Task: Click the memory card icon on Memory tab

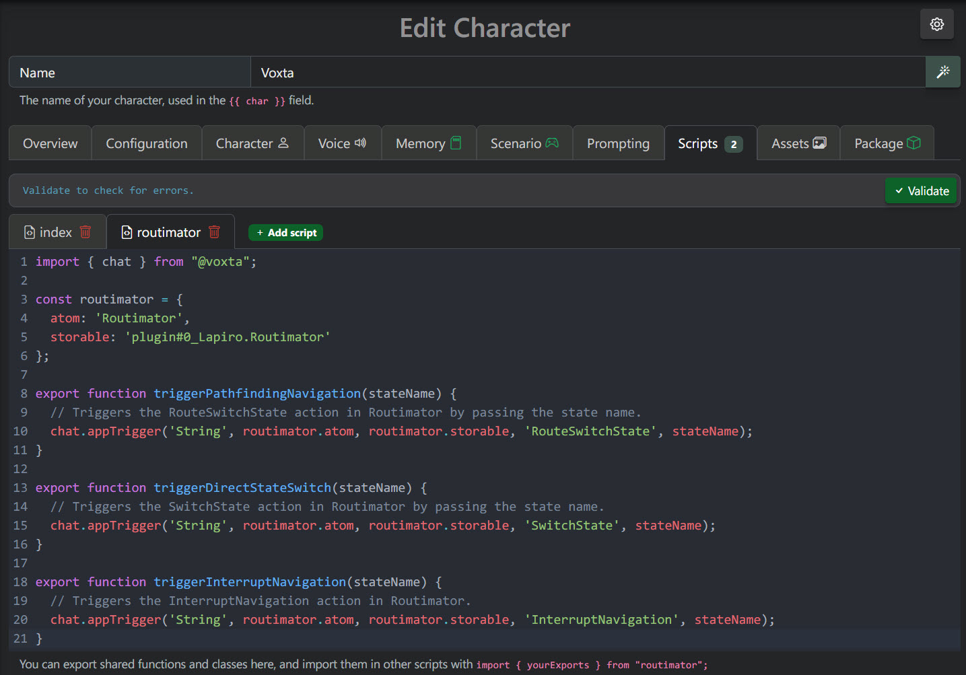Action: (456, 143)
